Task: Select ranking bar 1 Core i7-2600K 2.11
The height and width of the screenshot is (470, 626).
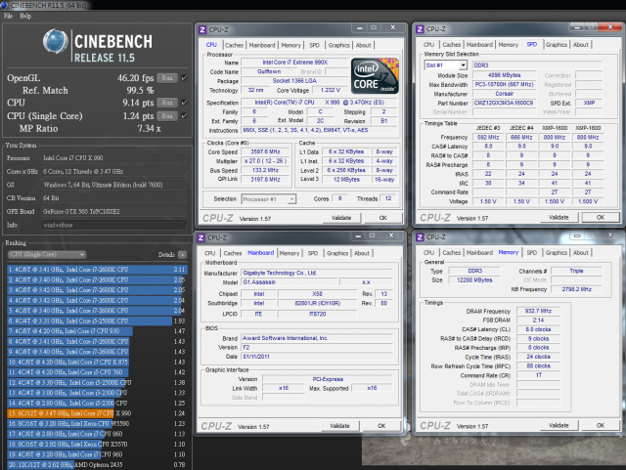Action: (x=97, y=270)
